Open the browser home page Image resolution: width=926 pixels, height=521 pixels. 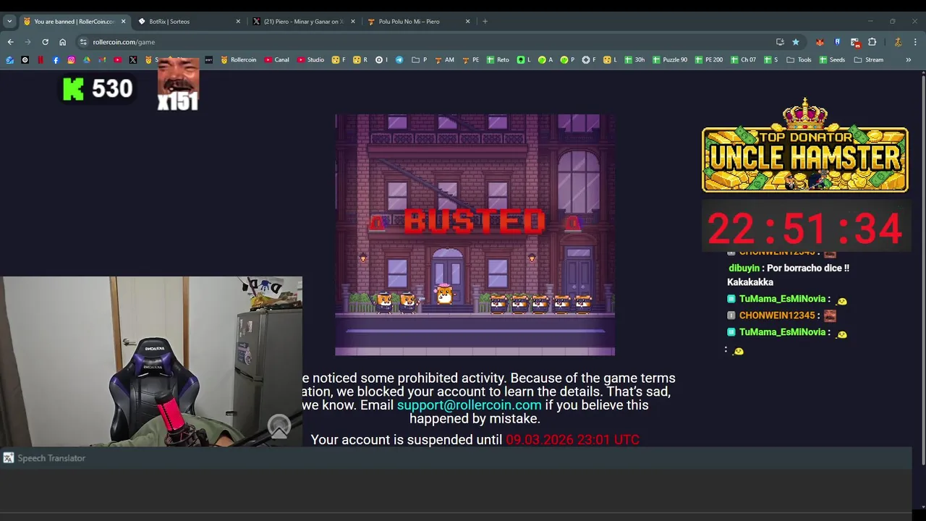tap(62, 42)
